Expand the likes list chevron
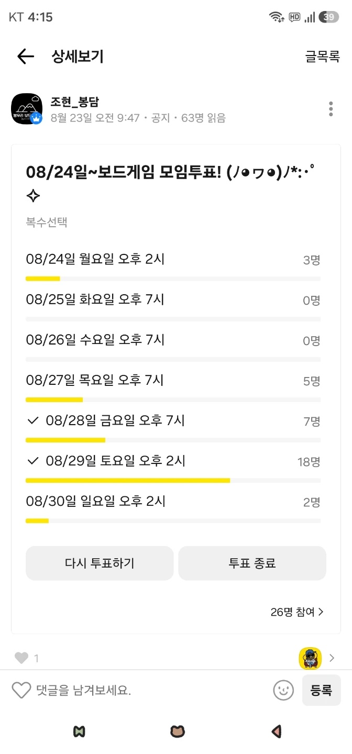Viewport: 352px width, 754px height. click(x=332, y=658)
